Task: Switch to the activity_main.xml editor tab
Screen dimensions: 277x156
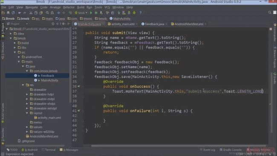Action: click(x=123, y=24)
